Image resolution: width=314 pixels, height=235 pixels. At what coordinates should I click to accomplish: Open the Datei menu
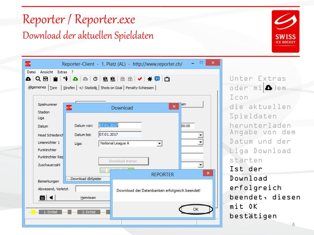tap(31, 72)
